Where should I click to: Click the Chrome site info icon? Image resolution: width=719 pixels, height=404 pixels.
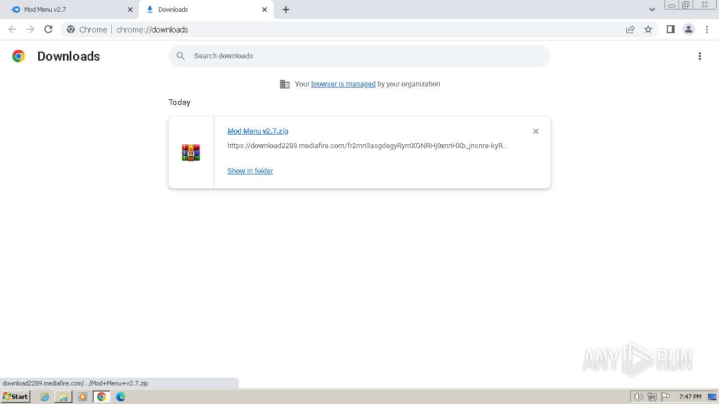[x=71, y=29]
